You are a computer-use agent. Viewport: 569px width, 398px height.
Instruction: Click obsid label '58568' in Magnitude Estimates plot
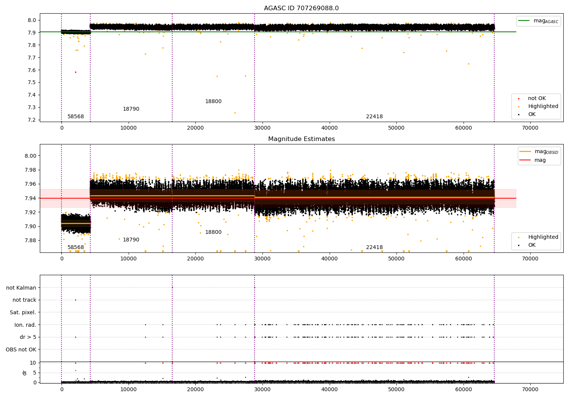point(76,248)
